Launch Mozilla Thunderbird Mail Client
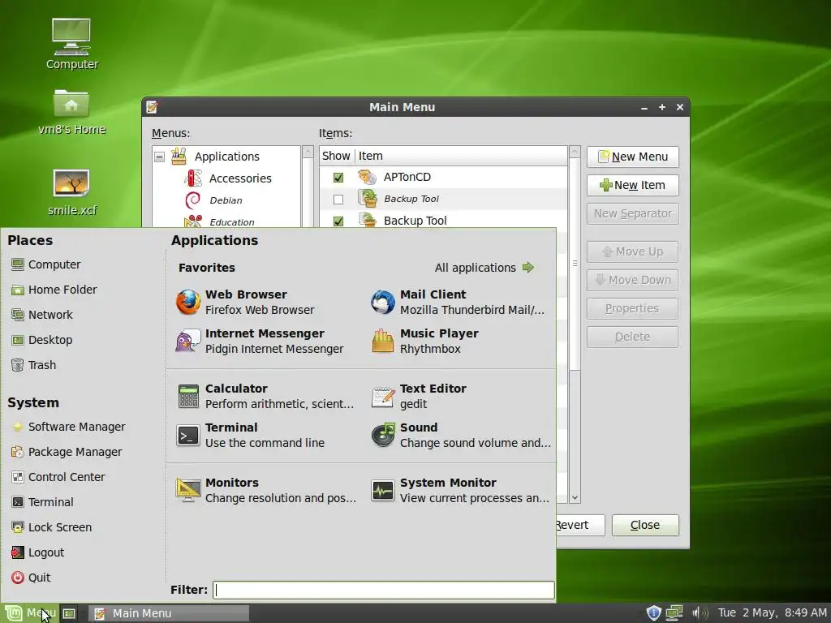Image resolution: width=831 pixels, height=623 pixels. pos(459,302)
